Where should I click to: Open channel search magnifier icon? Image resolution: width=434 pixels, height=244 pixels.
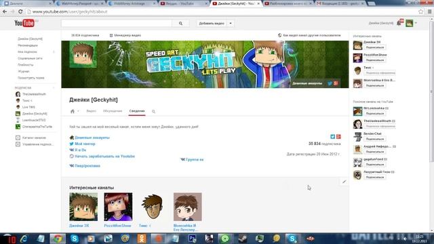(153, 111)
